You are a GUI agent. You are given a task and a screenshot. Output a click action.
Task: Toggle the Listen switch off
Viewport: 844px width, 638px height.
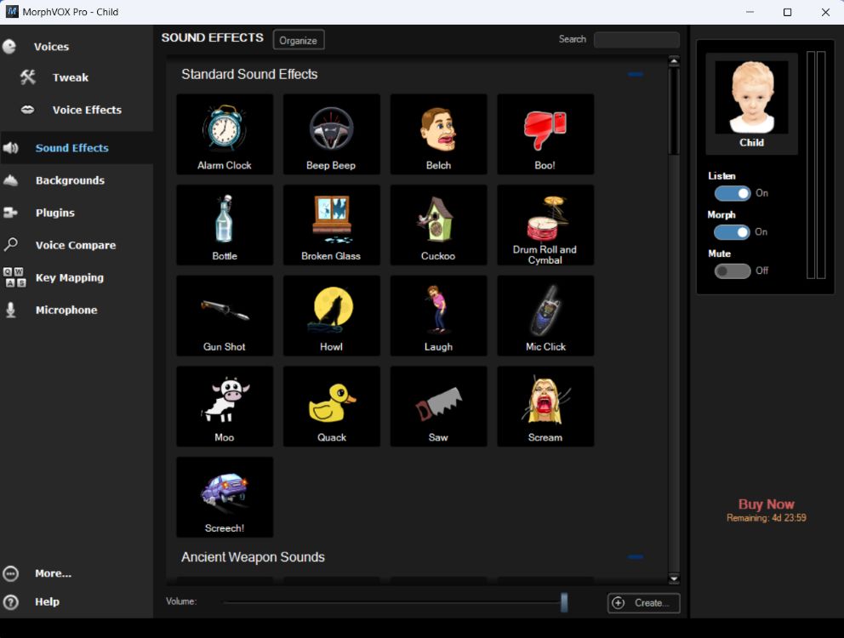[733, 193]
